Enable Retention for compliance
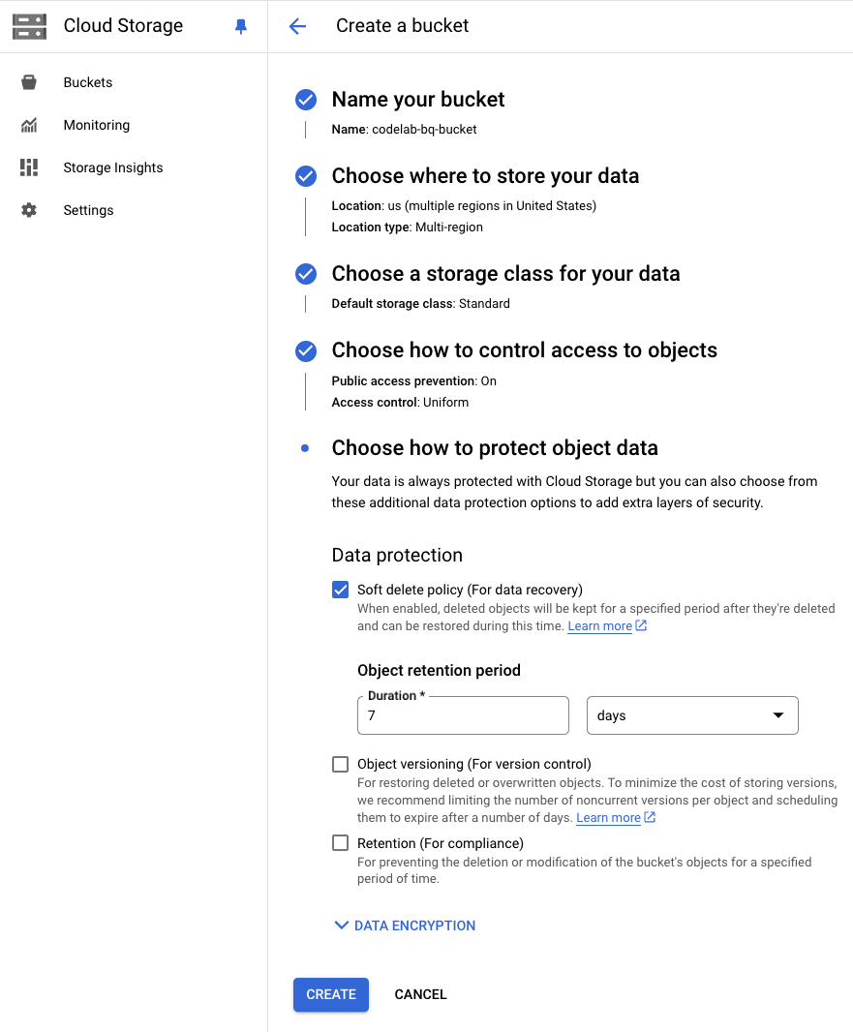 pos(340,842)
